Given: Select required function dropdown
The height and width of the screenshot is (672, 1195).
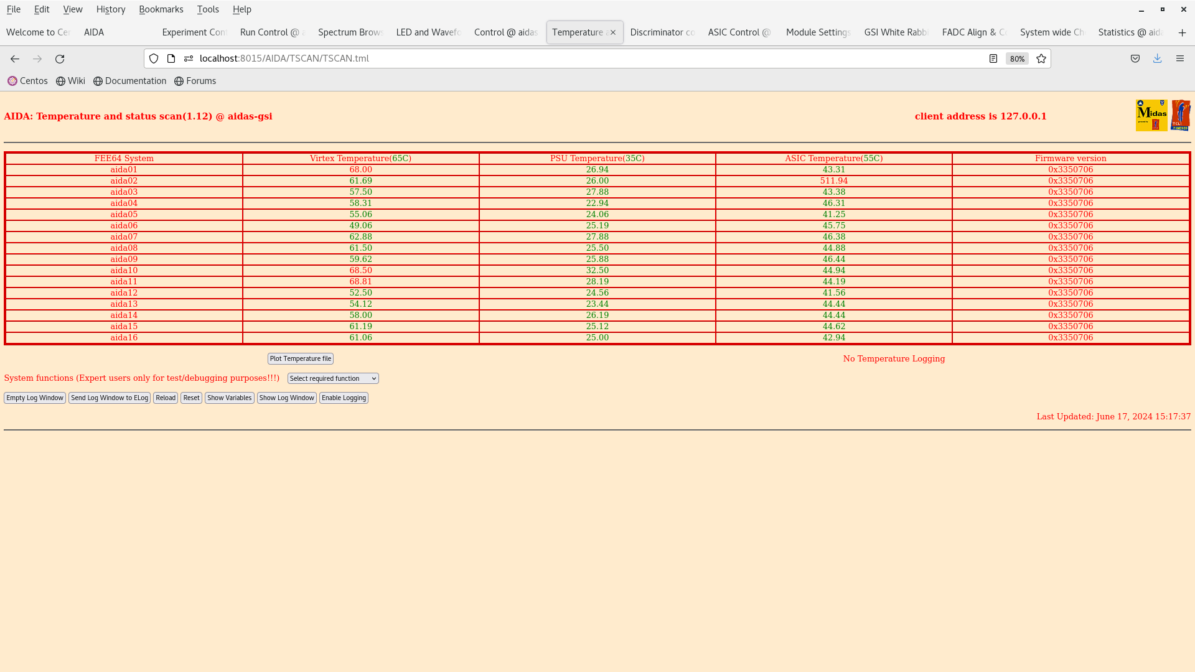Looking at the screenshot, I should click(332, 378).
